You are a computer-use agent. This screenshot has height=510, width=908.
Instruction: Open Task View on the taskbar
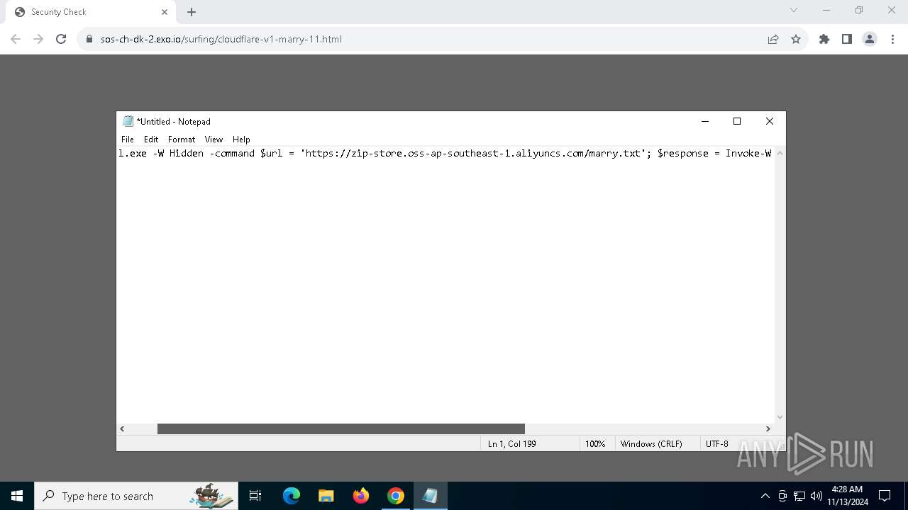[255, 496]
